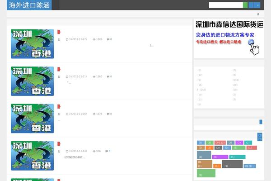Viewport: 271px width, 181px height.
Task: Click red bookmark icon of 2012-11-21 post
Action: coord(59,69)
